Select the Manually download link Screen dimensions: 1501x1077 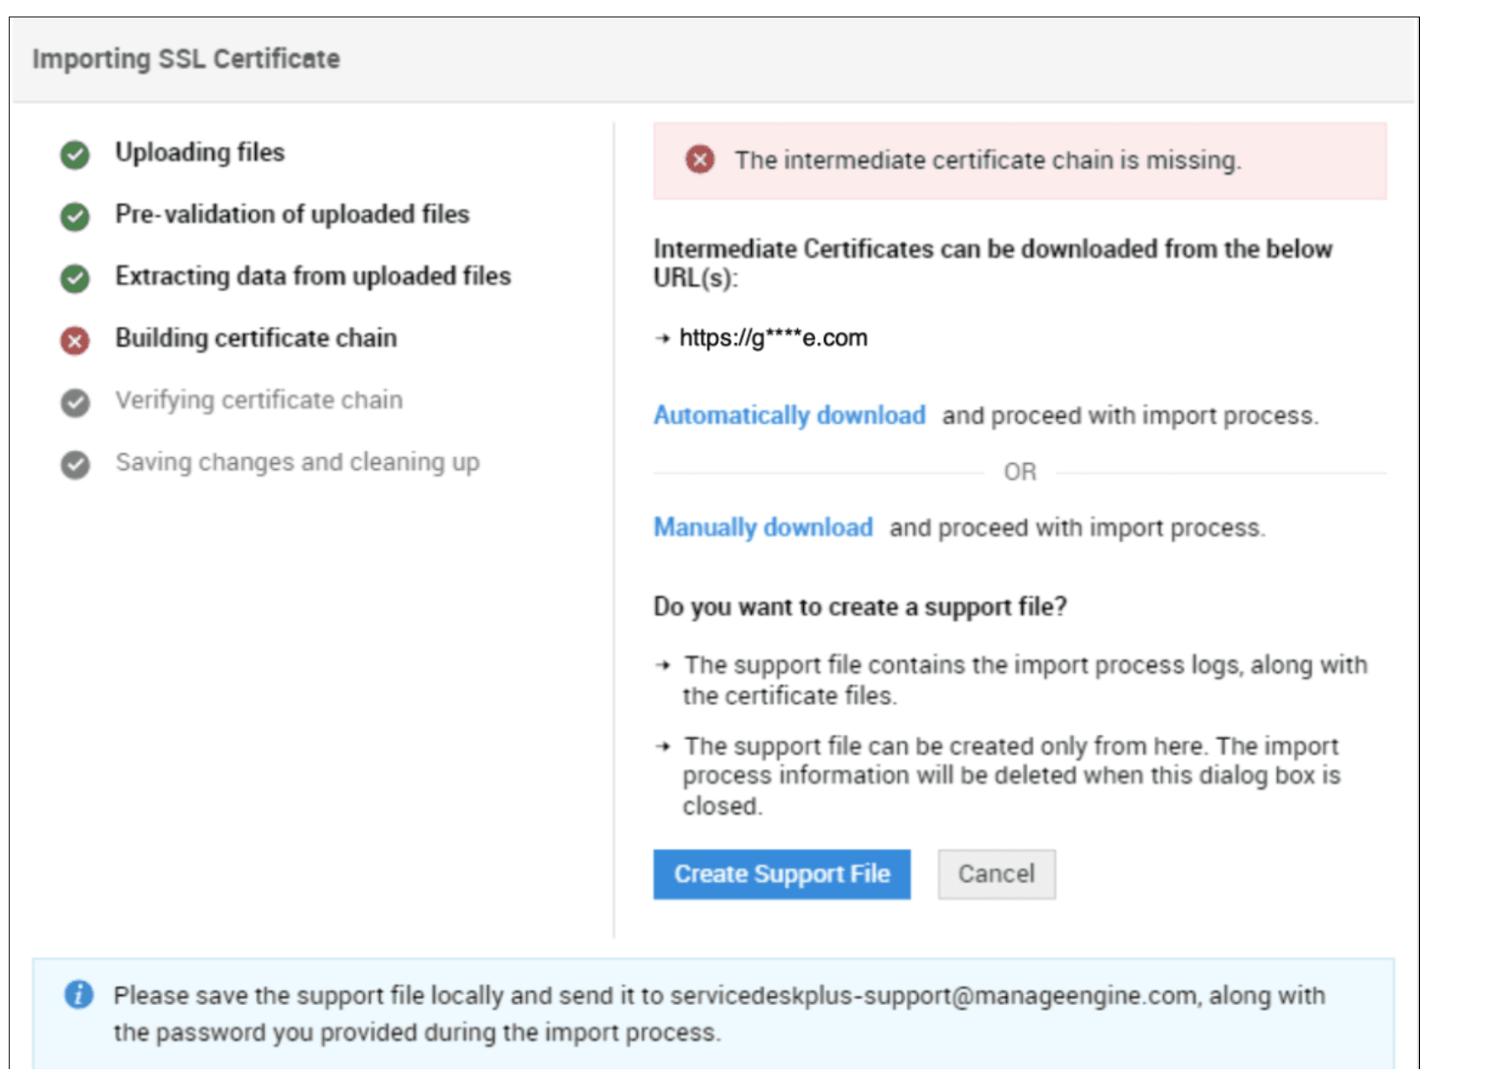[762, 528]
